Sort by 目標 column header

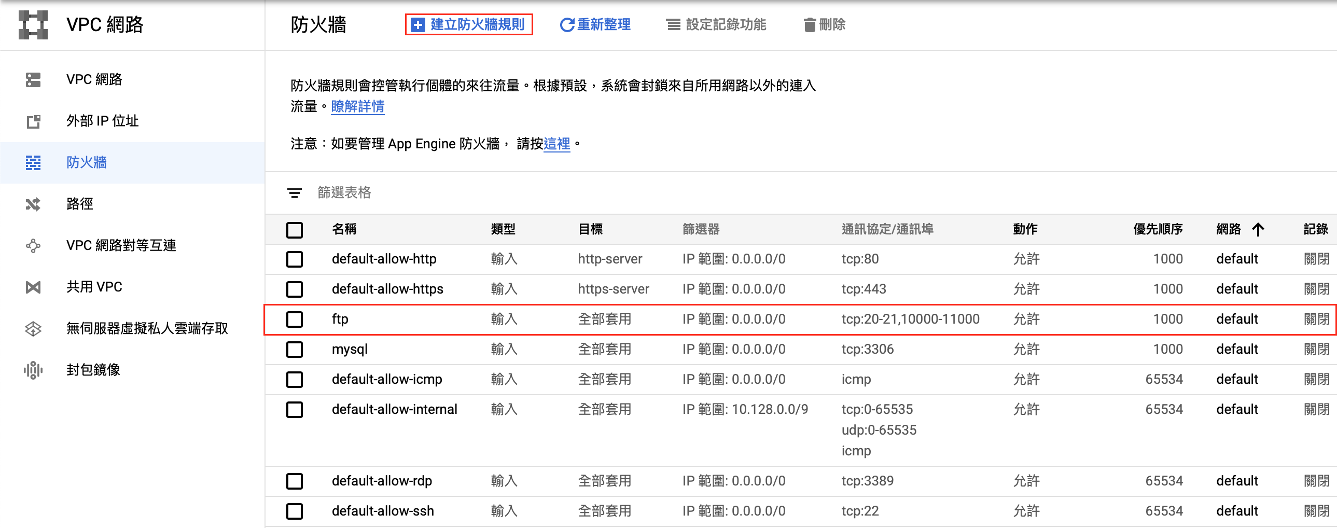click(x=591, y=229)
